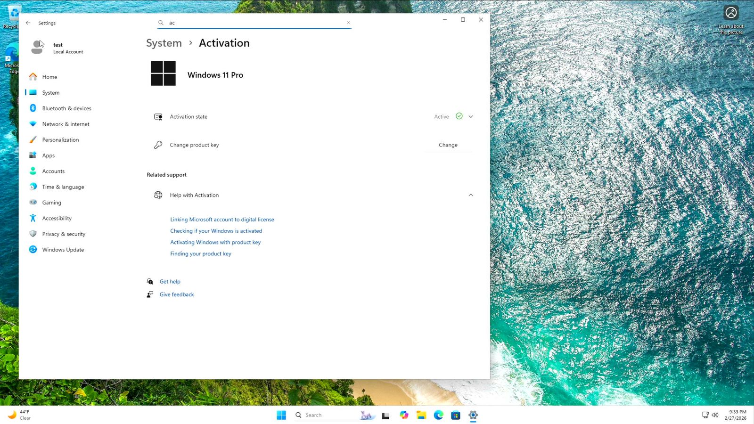Click the Windows Start button
The height and width of the screenshot is (424, 754).
pyautogui.click(x=281, y=415)
